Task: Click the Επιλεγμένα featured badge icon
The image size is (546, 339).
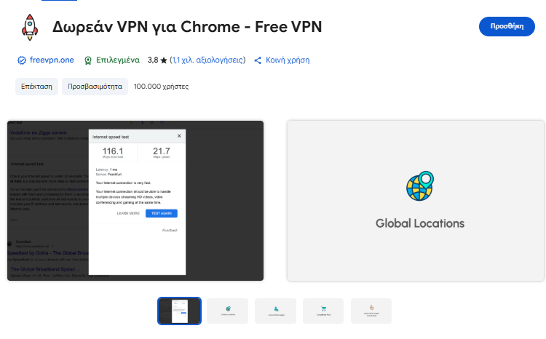Action: coord(88,60)
